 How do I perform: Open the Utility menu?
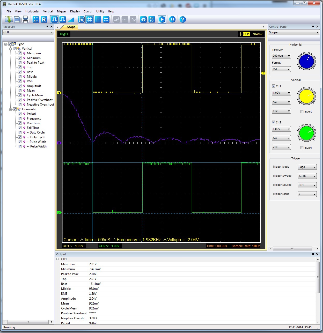click(x=100, y=11)
